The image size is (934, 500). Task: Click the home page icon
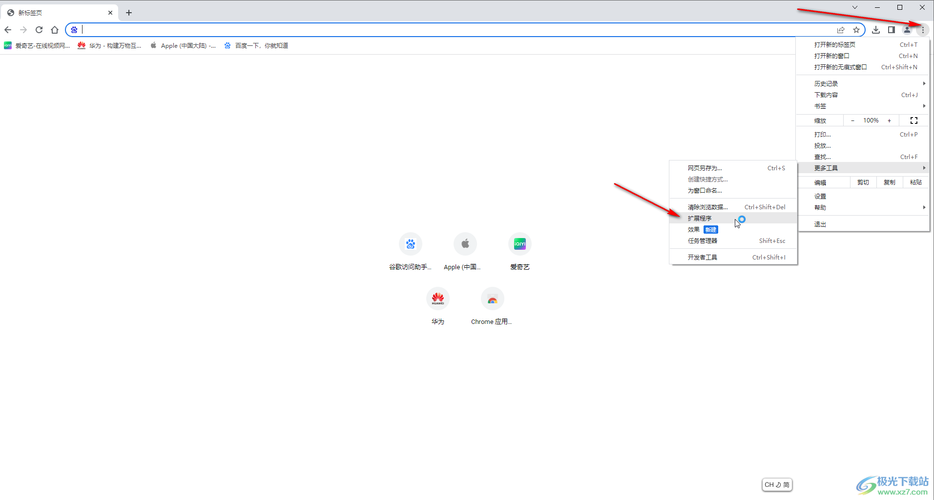coord(55,30)
